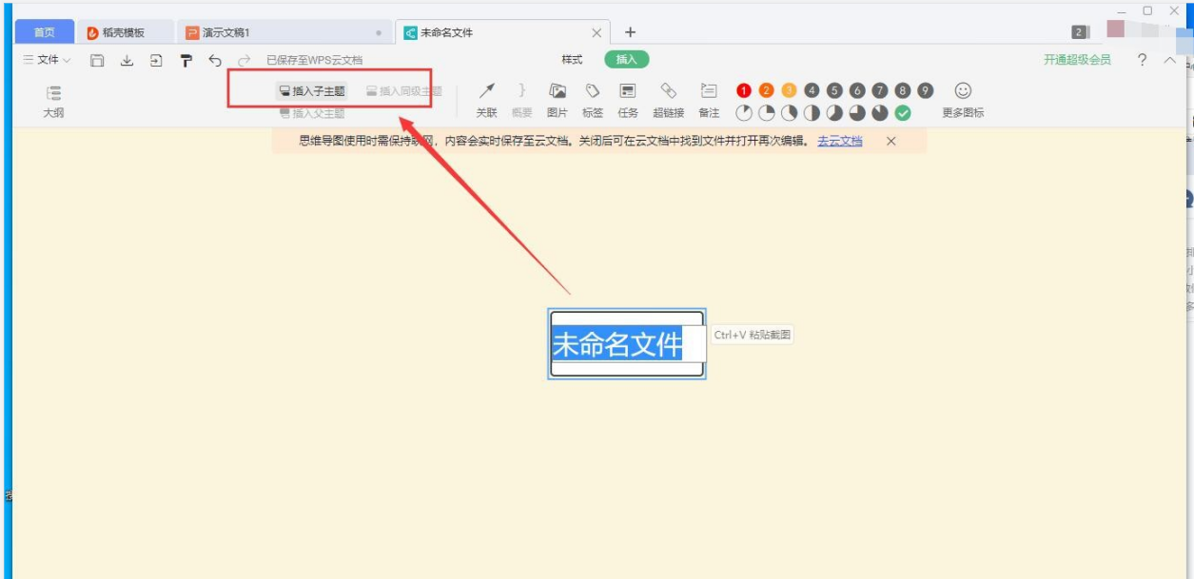Image resolution: width=1194 pixels, height=579 pixels.
Task: Set five-eighths progress pie marker
Action: pos(834,113)
